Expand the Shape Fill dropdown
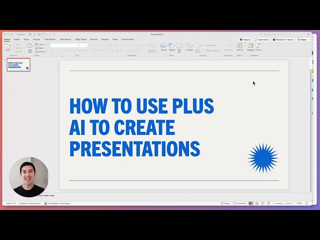The height and width of the screenshot is (240, 320). [x=209, y=45]
